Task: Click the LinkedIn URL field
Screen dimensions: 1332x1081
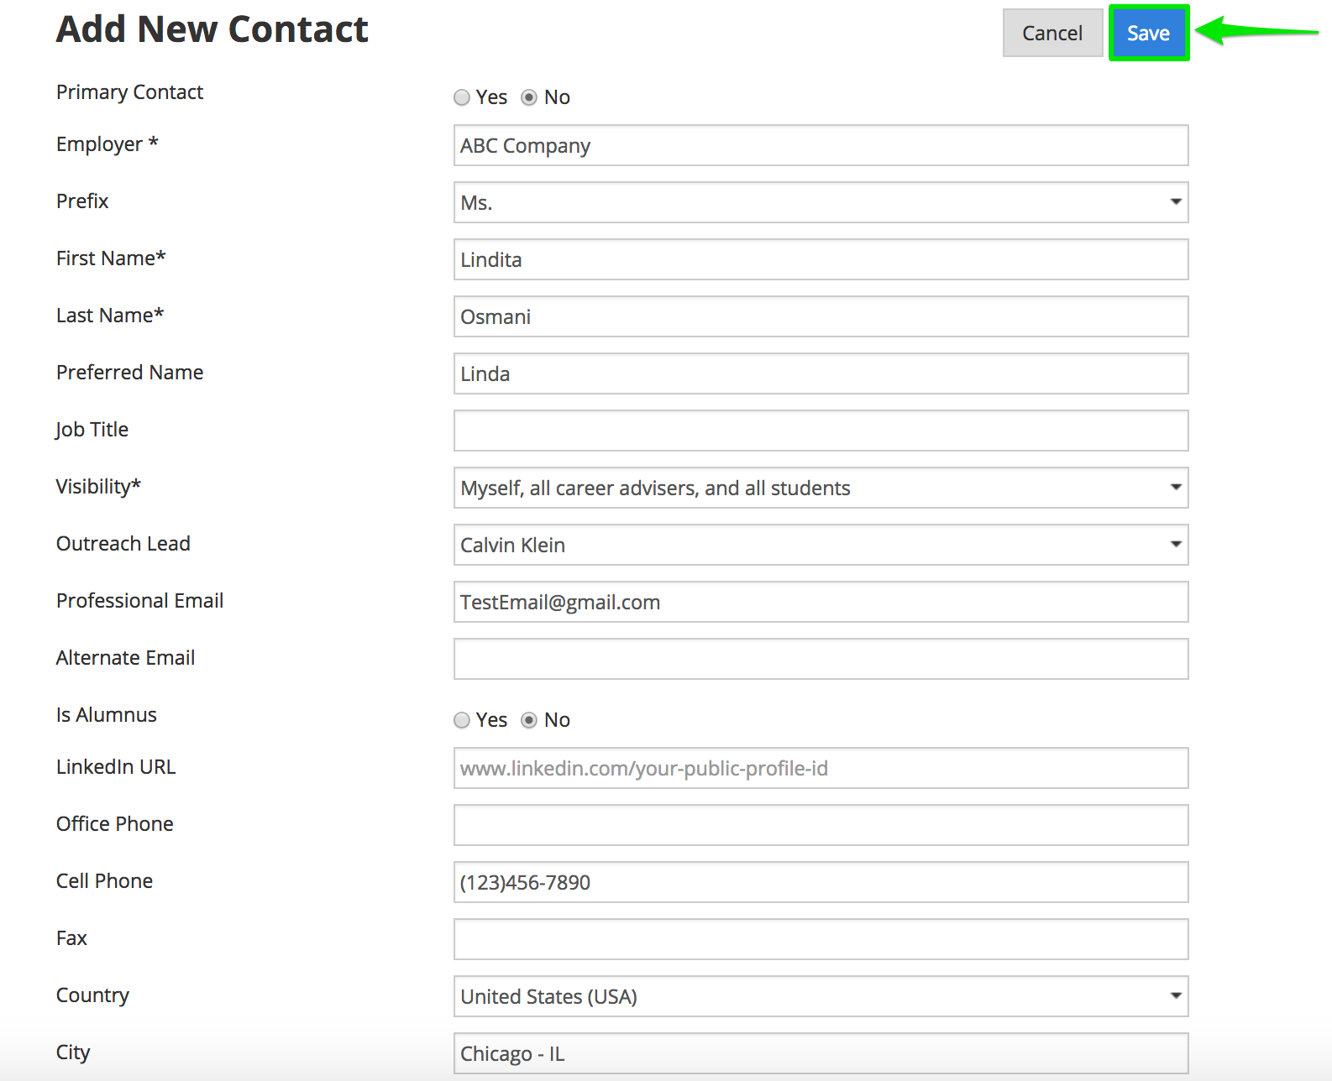Action: [x=821, y=768]
